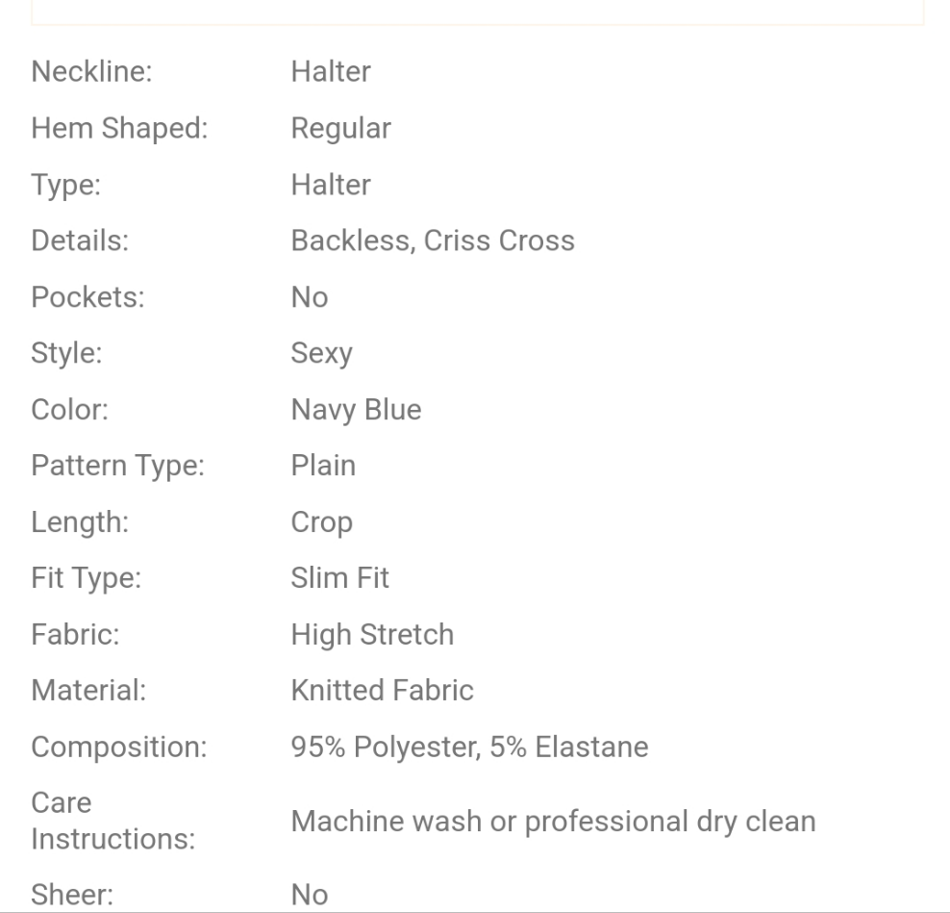Click the Length value Crop
Image resolution: width=950 pixels, height=913 pixels.
click(x=321, y=522)
